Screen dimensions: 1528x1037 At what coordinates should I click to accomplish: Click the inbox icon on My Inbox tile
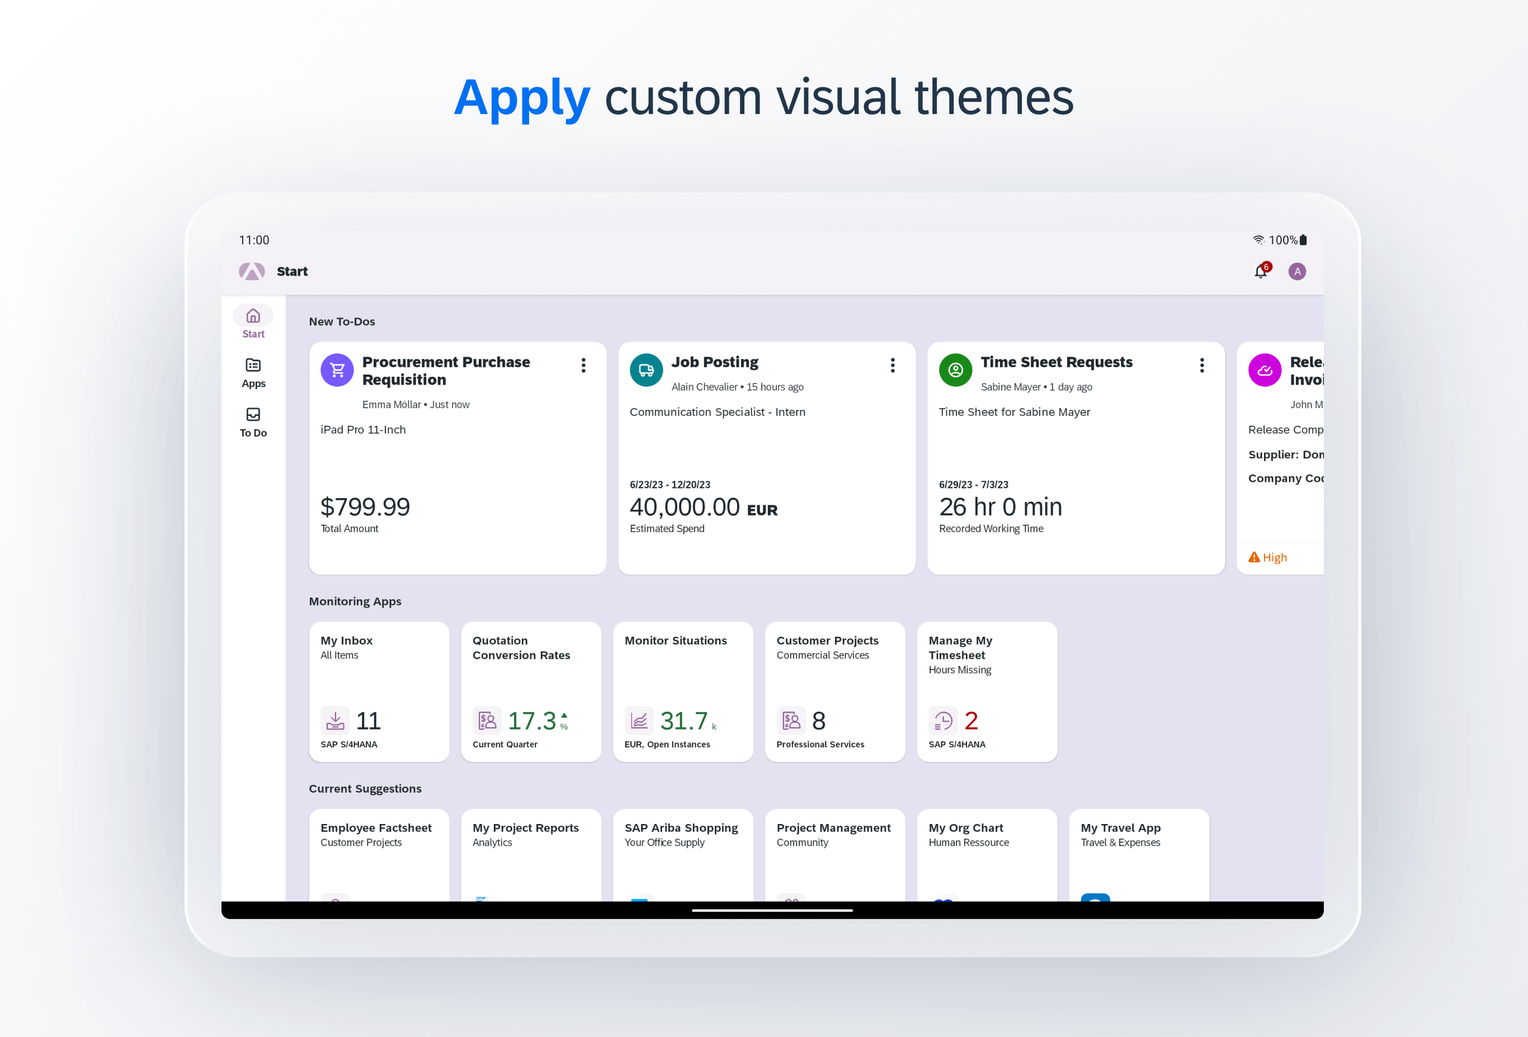pyautogui.click(x=334, y=720)
